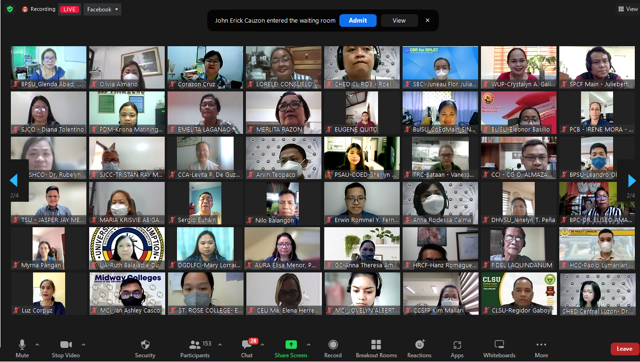Click the Sergio Buhain name label
Screen dimensions: 640x362
pyautogui.click(x=197, y=220)
